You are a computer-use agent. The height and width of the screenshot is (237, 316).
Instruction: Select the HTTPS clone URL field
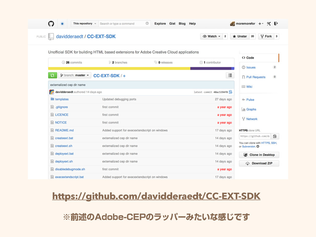(255, 136)
